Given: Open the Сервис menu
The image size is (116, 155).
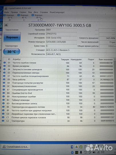Looking at the screenshot, I should pos(23,12).
